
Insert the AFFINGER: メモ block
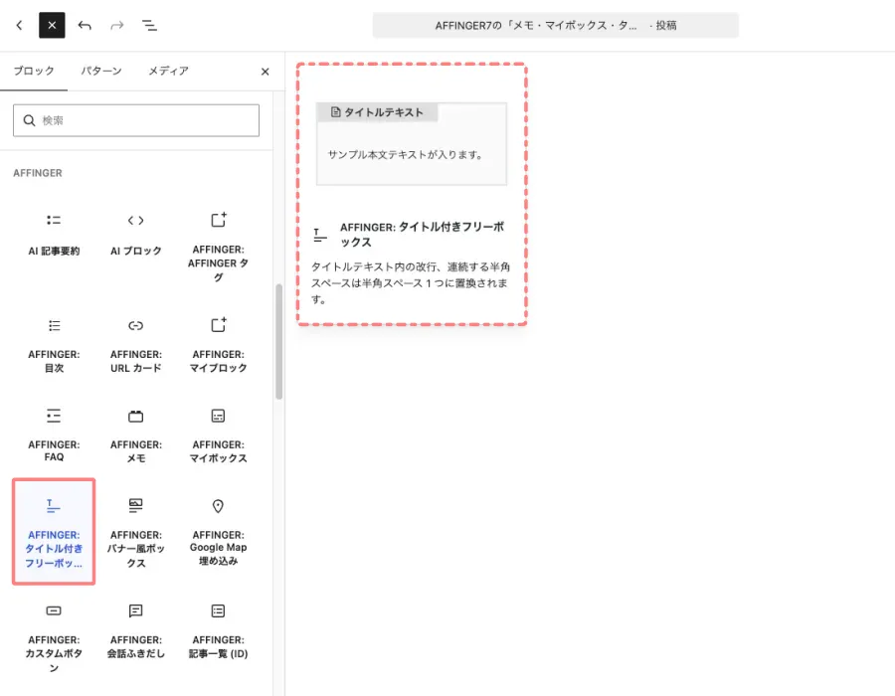[136, 435]
